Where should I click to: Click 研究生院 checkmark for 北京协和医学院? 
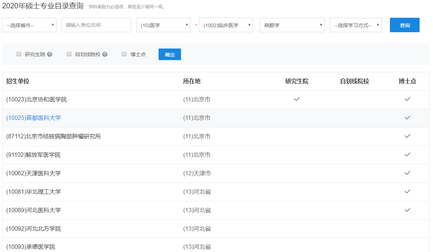pyautogui.click(x=297, y=99)
